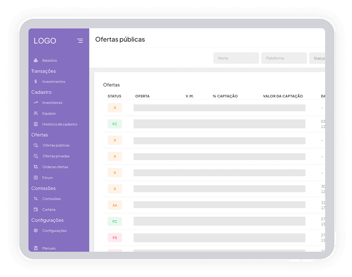Click the green FC status badge in second row

click(x=115, y=124)
